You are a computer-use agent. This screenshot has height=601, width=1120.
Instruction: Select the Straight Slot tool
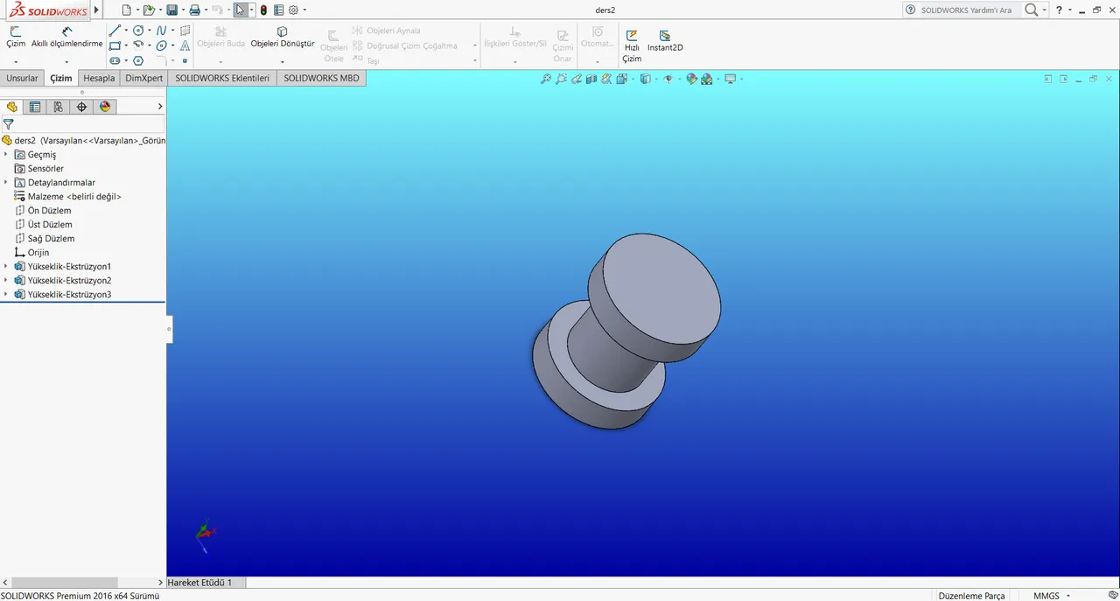pos(115,60)
